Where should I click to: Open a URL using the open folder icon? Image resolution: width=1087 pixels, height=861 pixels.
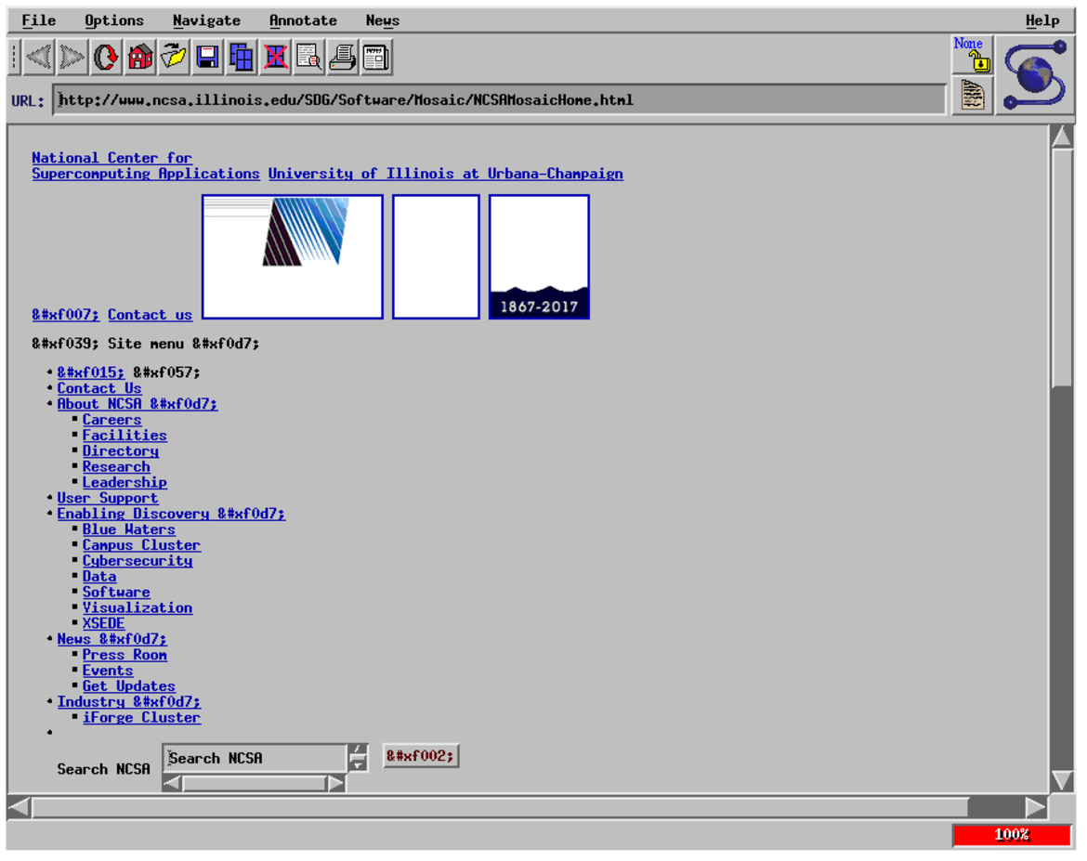pyautogui.click(x=174, y=57)
